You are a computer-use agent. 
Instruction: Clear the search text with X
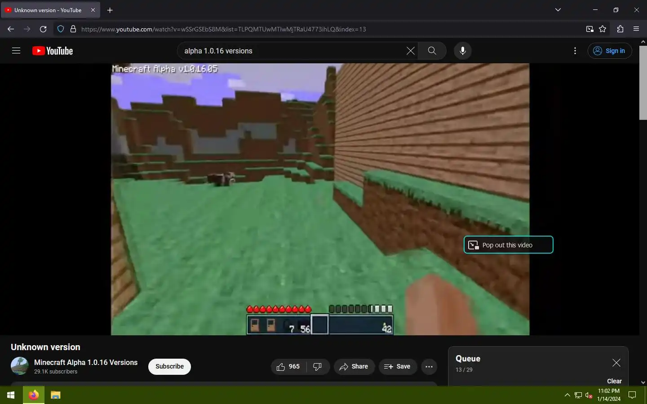(x=410, y=51)
